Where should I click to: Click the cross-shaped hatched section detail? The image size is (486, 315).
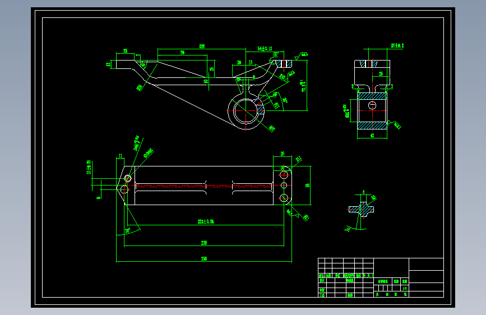[x=361, y=209]
